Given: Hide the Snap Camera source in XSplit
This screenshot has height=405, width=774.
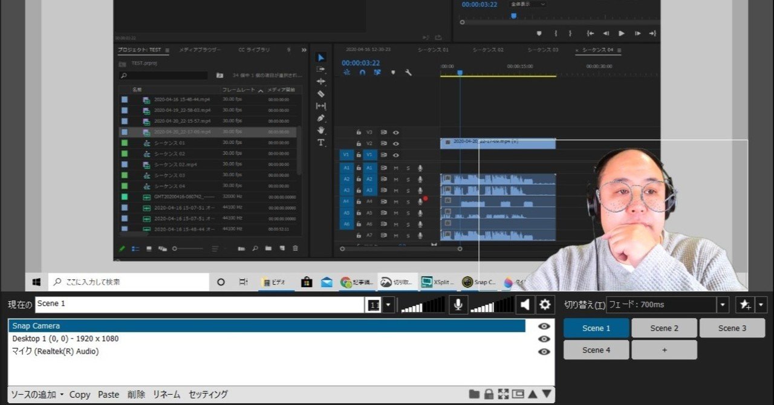Looking at the screenshot, I should click(x=544, y=326).
